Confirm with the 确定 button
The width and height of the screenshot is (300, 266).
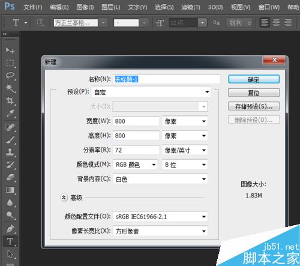point(254,79)
